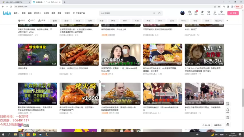Open 十周年 in the top navigation
The width and height of the screenshot is (244, 137).
67,13
